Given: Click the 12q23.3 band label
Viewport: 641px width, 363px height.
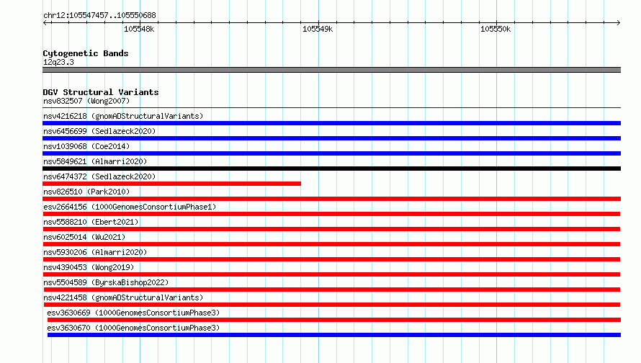Looking at the screenshot, I should (58, 62).
